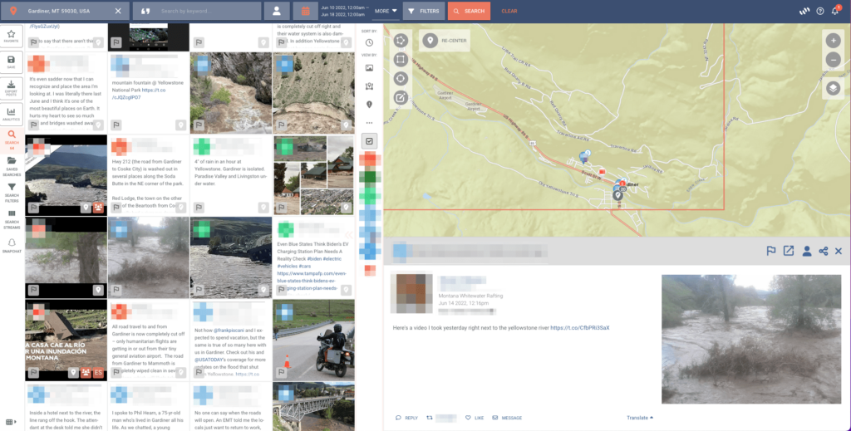Open Search Streams in sidebar
The image size is (851, 431).
(x=12, y=218)
